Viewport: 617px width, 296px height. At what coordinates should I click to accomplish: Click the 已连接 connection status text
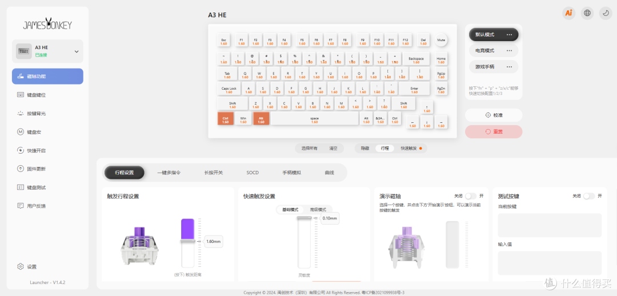[41, 55]
